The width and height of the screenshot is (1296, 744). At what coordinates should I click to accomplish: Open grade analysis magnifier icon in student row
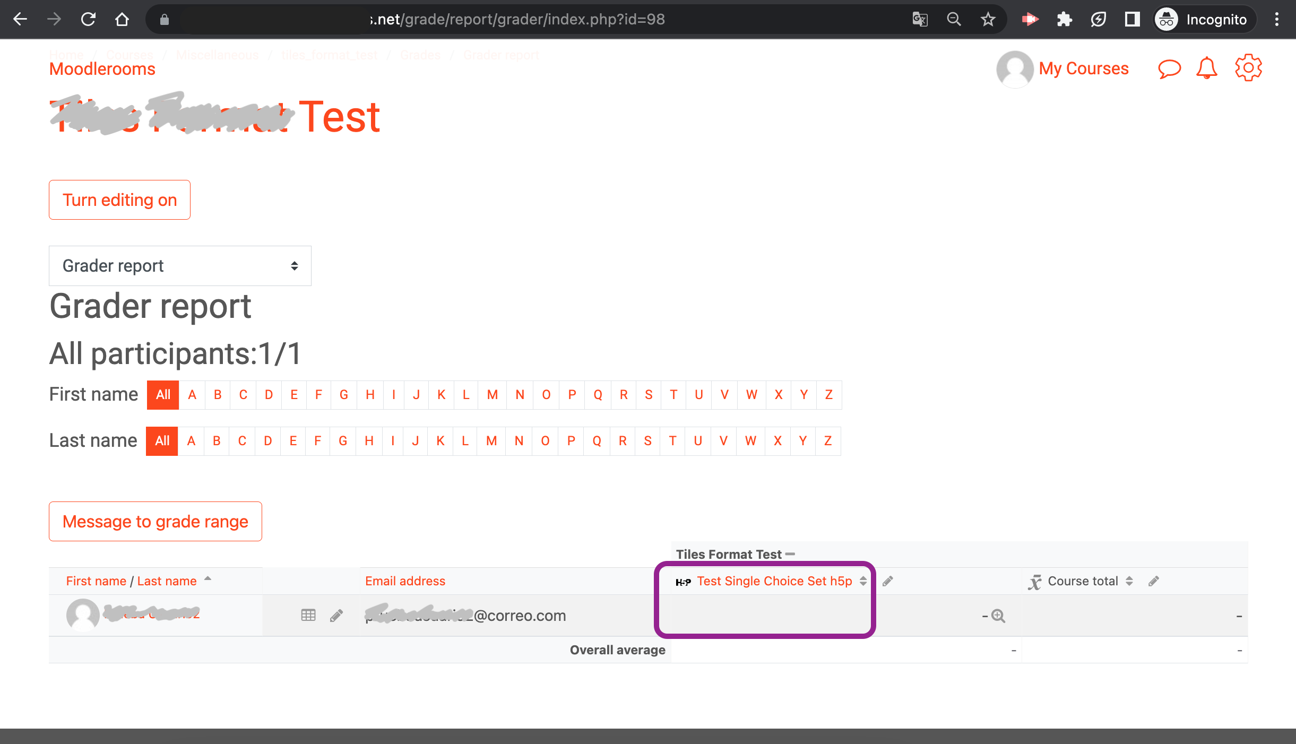click(x=998, y=616)
